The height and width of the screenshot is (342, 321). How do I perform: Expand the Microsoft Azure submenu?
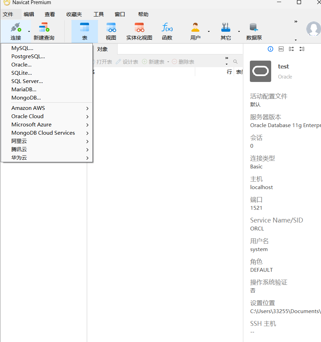tap(47, 125)
